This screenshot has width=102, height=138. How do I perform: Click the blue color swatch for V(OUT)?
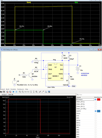click(x=99, y=111)
